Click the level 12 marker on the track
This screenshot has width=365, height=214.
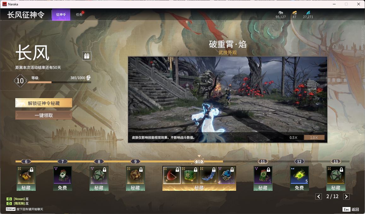point(299,161)
